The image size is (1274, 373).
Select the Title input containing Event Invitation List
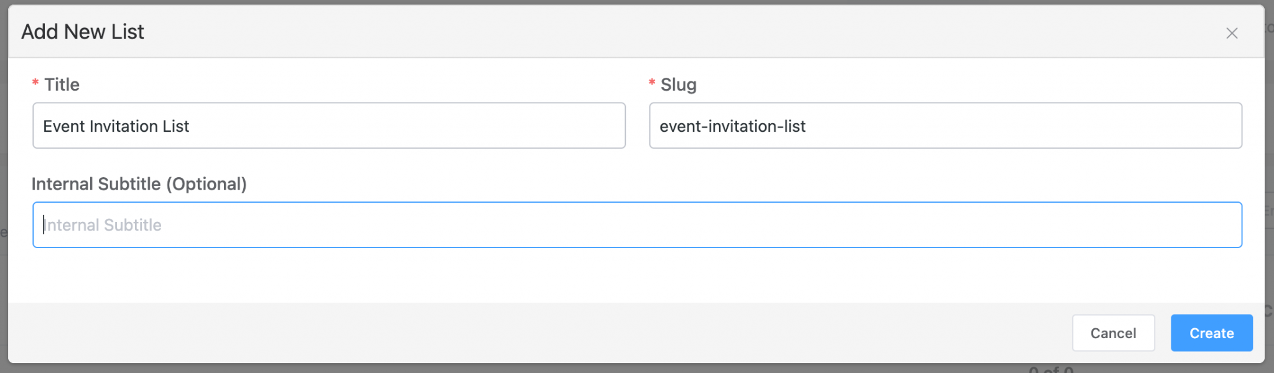tap(328, 126)
